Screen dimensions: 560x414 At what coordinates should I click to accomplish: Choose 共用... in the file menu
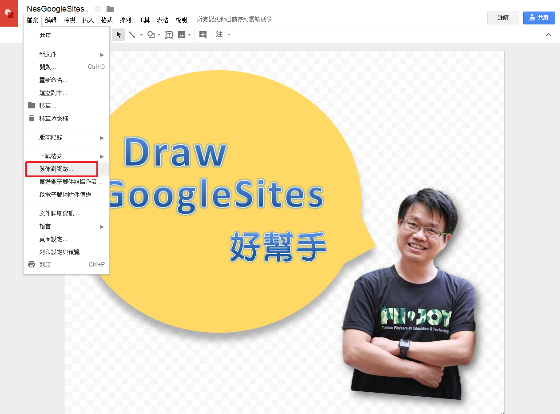(x=67, y=36)
